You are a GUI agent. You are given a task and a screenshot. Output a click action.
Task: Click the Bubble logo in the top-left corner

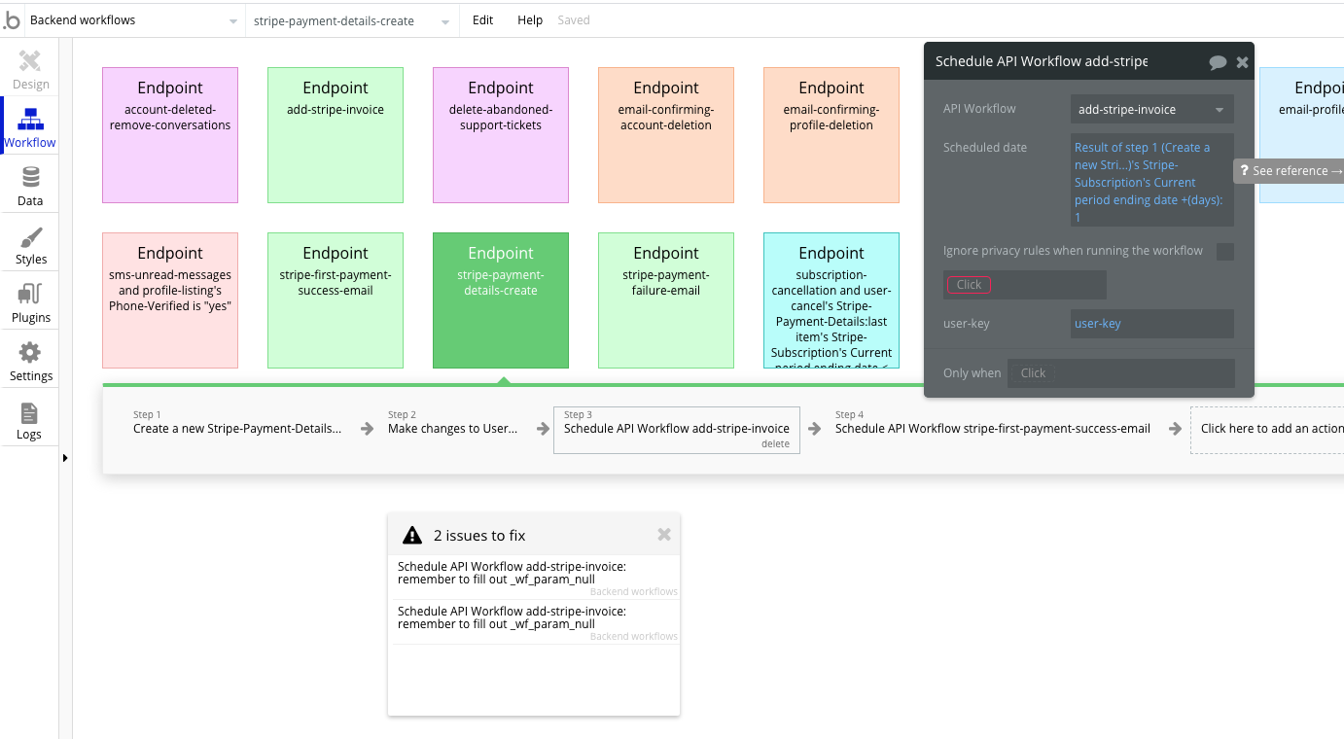pyautogui.click(x=11, y=19)
